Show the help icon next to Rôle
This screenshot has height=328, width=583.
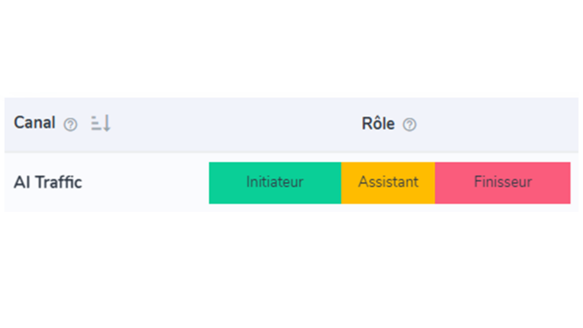click(409, 125)
